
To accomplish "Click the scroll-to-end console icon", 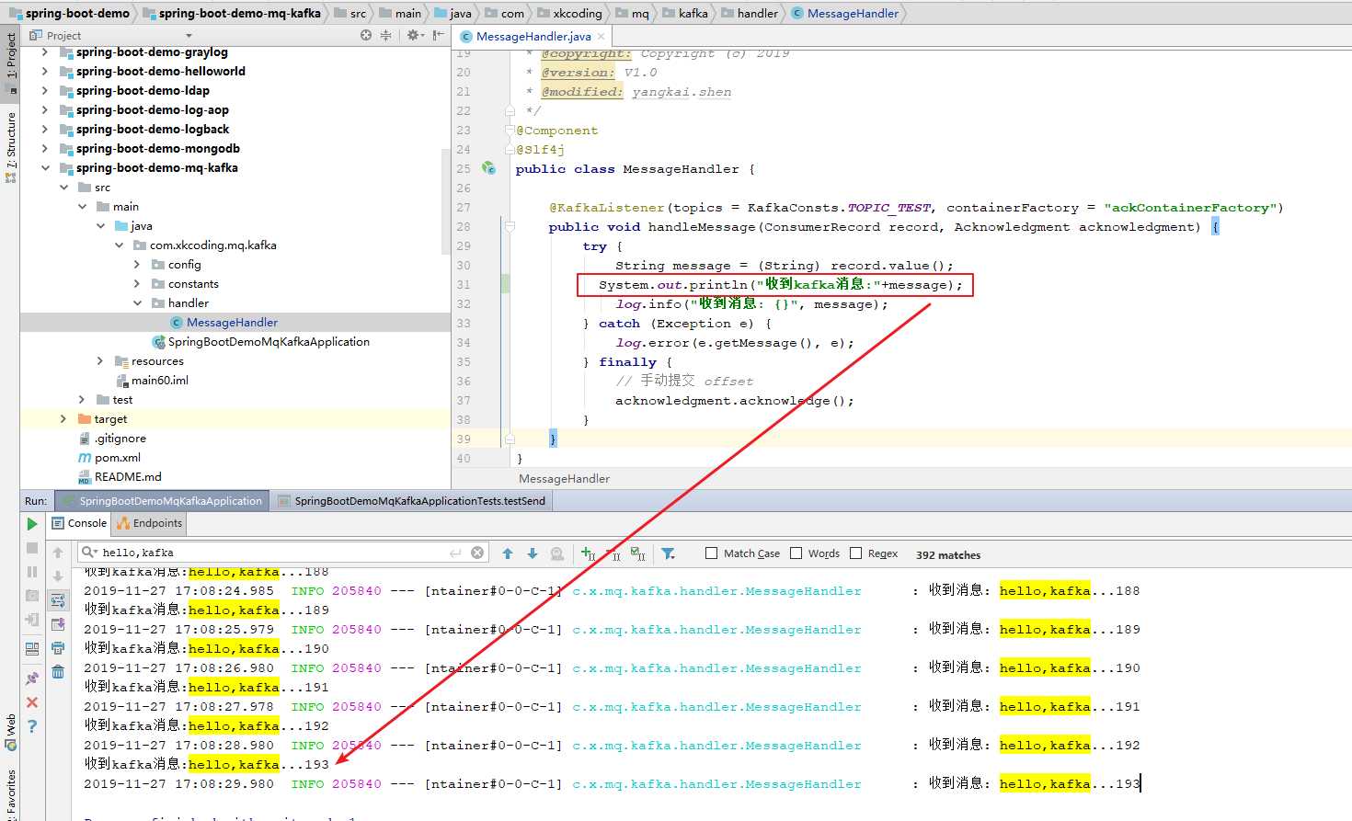I will click(58, 624).
